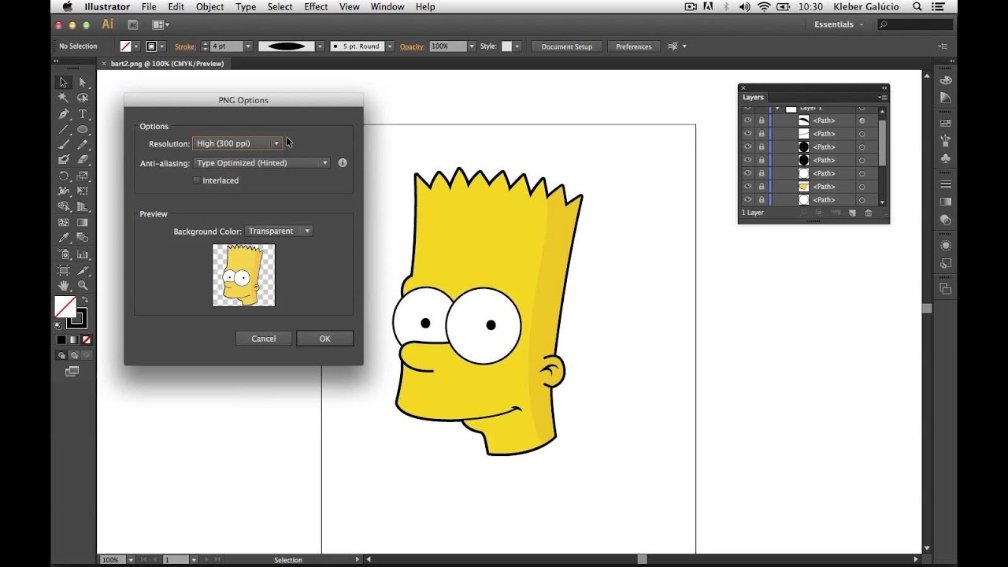Image resolution: width=1008 pixels, height=567 pixels.
Task: Select the Eraser tool
Action: click(83, 160)
